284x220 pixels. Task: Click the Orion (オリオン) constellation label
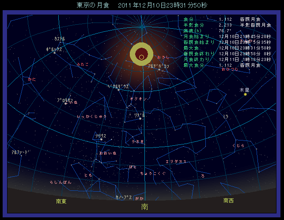click(138, 99)
